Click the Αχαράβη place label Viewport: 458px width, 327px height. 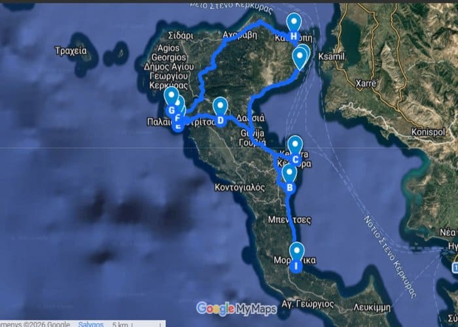coord(240,35)
